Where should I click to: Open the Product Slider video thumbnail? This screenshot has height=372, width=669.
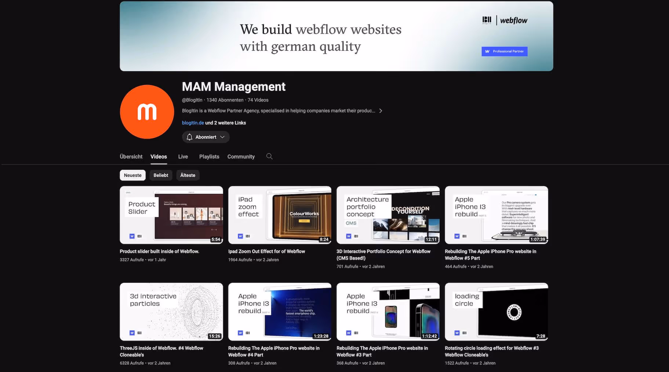coord(171,215)
